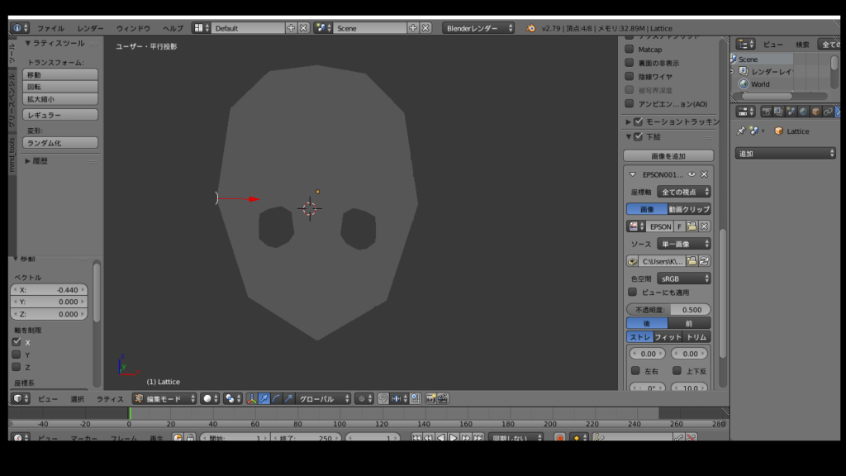Open the Blenderレンダー engine dropdown
Viewport: 846px width, 476px height.
click(478, 28)
